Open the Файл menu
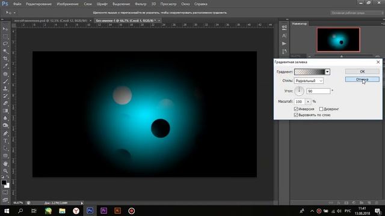The width and height of the screenshot is (385, 216). point(17,4)
